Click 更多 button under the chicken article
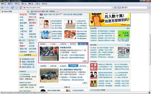 pyautogui.click(x=85, y=61)
